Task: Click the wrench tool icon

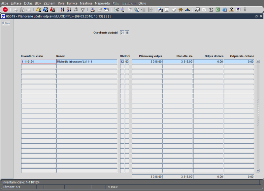Action: point(76,10)
